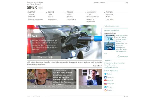Click the Telegram icon
Screen dimensions: 155x97
click(105, 87)
